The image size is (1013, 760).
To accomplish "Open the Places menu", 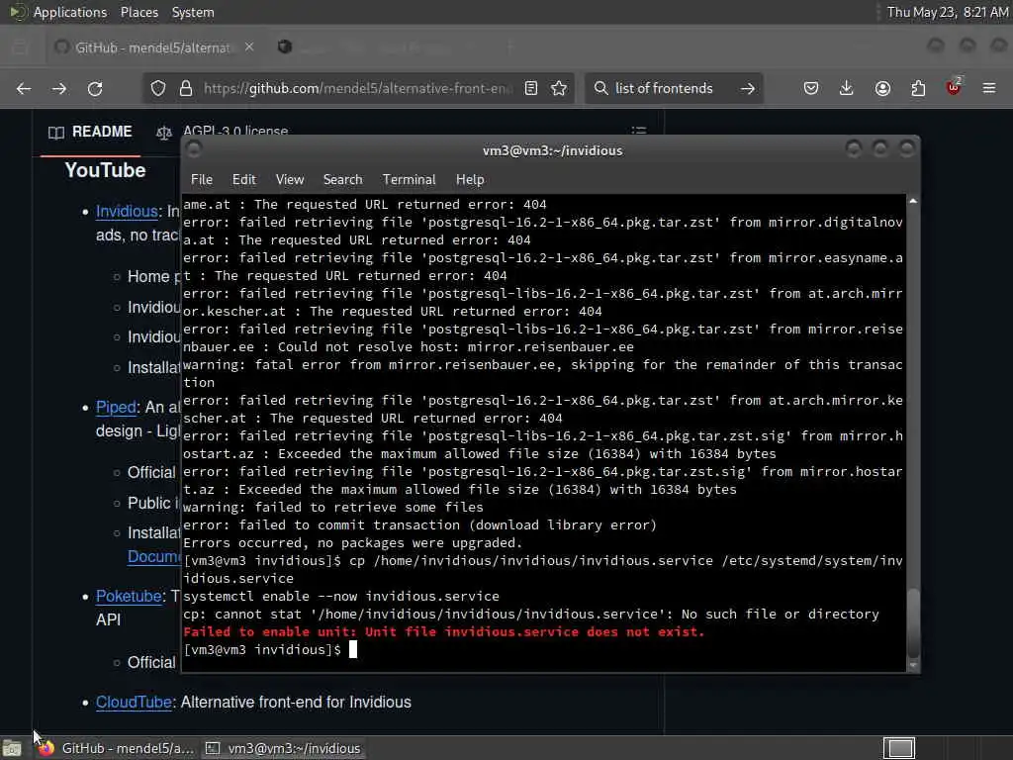I will point(139,12).
